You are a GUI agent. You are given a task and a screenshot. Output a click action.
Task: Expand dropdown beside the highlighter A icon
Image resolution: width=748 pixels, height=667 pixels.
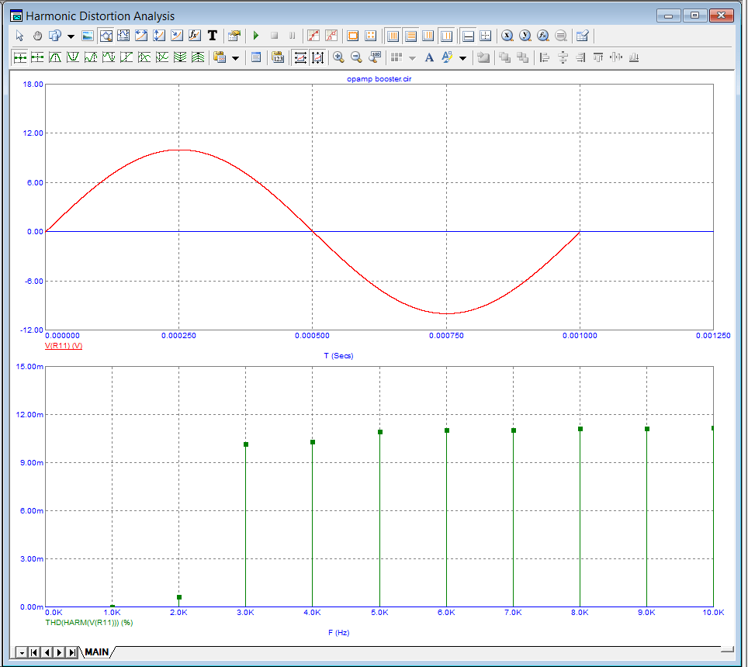click(462, 58)
